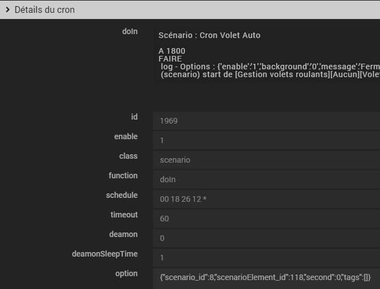Click the deamonSleepTime value field
The width and height of the screenshot is (380, 289).
(x=266, y=258)
